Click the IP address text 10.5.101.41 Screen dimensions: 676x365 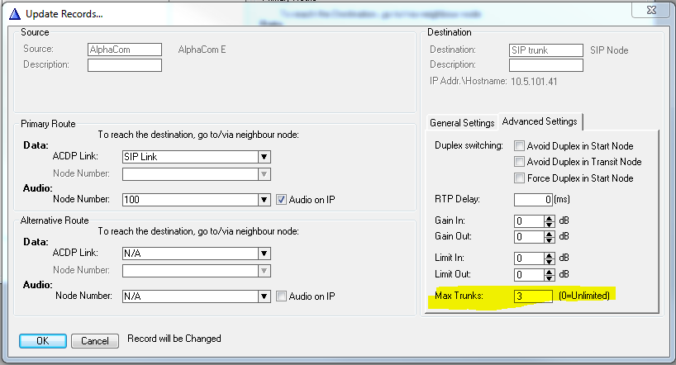(x=534, y=82)
